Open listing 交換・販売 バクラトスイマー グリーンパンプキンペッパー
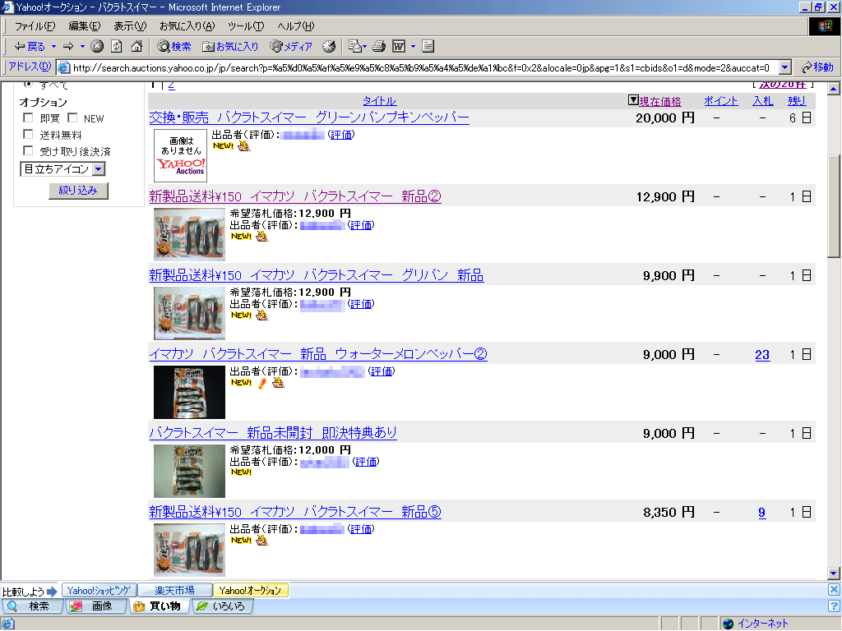The height and width of the screenshot is (631, 842). point(309,117)
